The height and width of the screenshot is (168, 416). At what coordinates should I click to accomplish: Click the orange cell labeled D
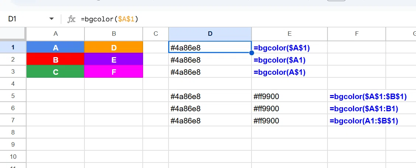click(x=114, y=47)
